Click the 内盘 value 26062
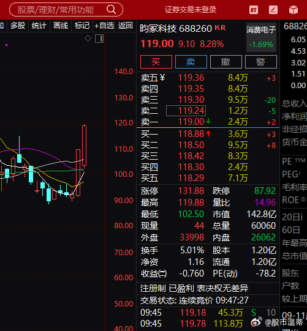 pyautogui.click(x=263, y=237)
